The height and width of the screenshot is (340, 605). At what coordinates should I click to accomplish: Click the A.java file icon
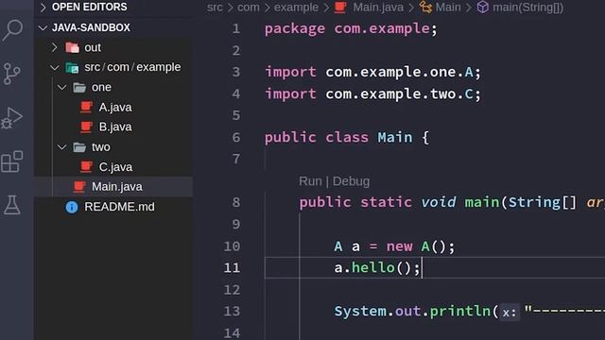pos(86,107)
